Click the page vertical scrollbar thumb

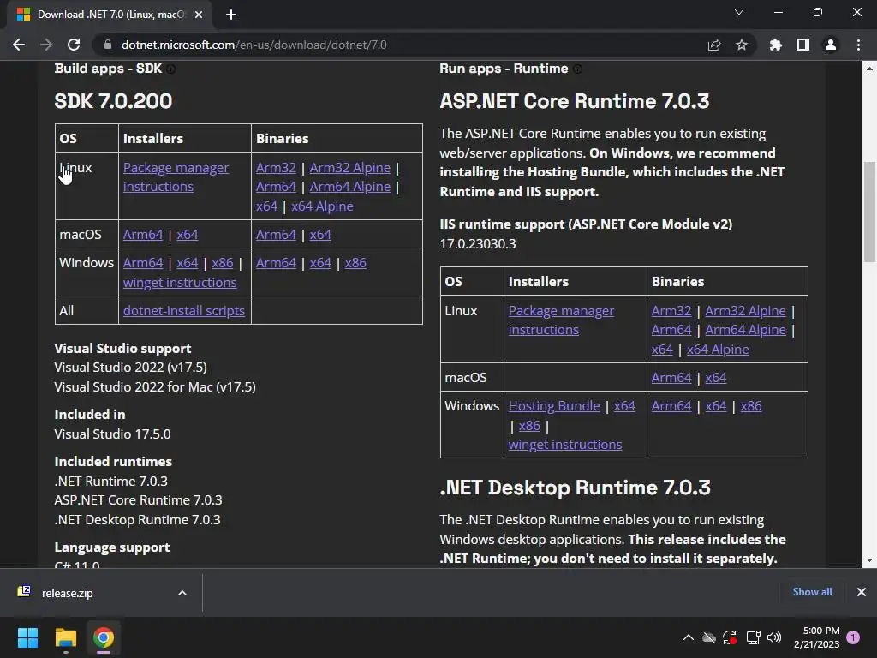tap(869, 212)
